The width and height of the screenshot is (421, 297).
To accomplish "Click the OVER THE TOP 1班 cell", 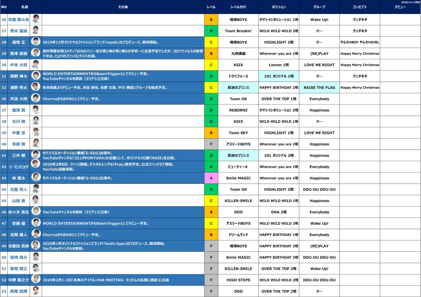I will (x=279, y=99).
